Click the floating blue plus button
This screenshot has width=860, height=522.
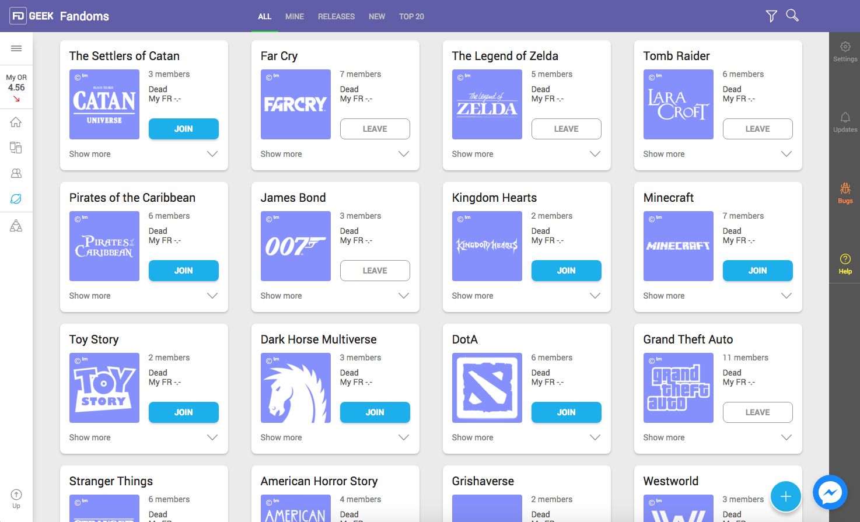(786, 496)
